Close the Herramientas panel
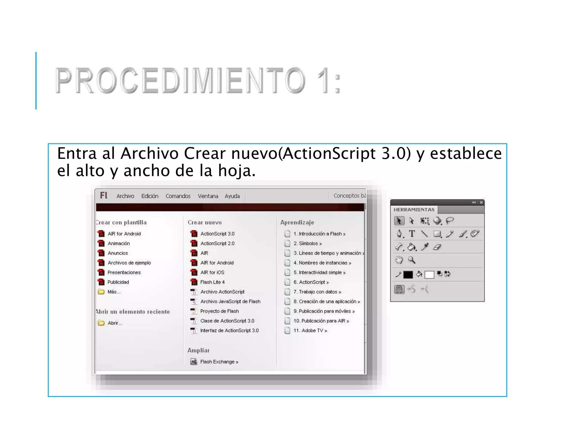 coord(481,203)
